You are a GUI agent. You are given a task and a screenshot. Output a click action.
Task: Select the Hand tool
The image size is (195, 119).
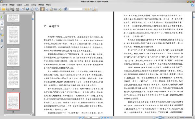[42, 9]
